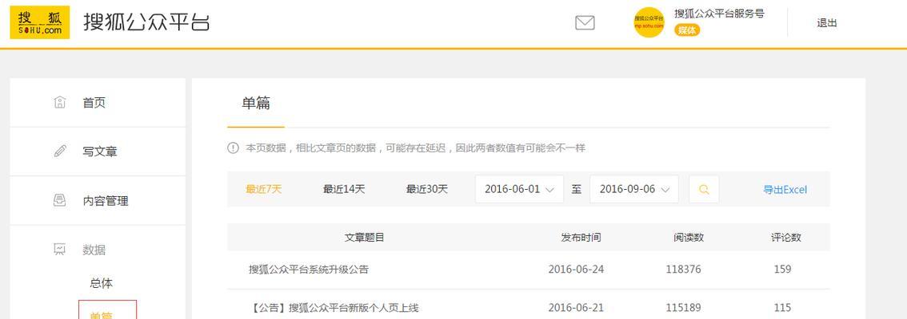Open the mail envelope icon
Image resolution: width=907 pixels, height=319 pixels.
(x=585, y=23)
